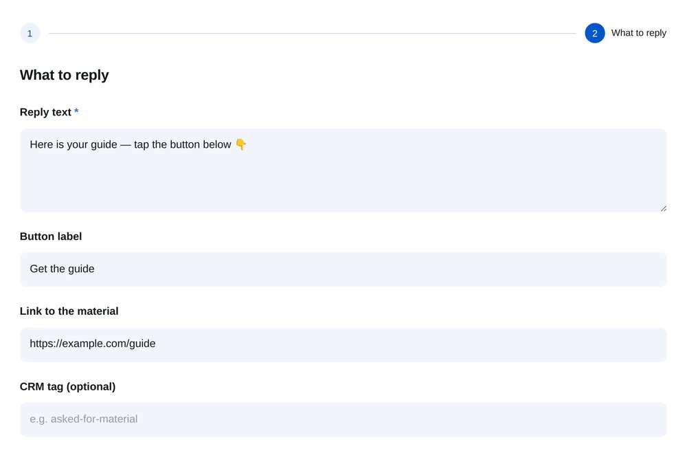This screenshot has height=457, width=687.
Task: Focus the Reply text textarea
Action: tap(343, 170)
